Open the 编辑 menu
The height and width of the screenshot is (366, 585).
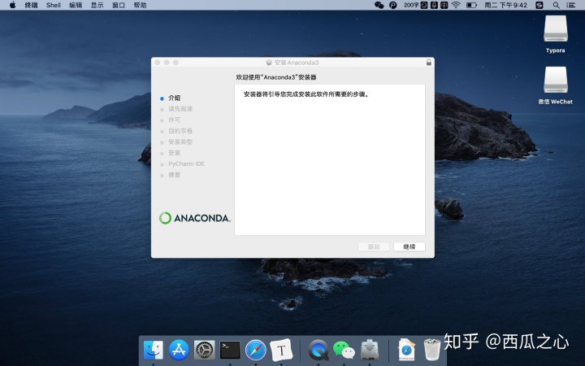coord(76,5)
